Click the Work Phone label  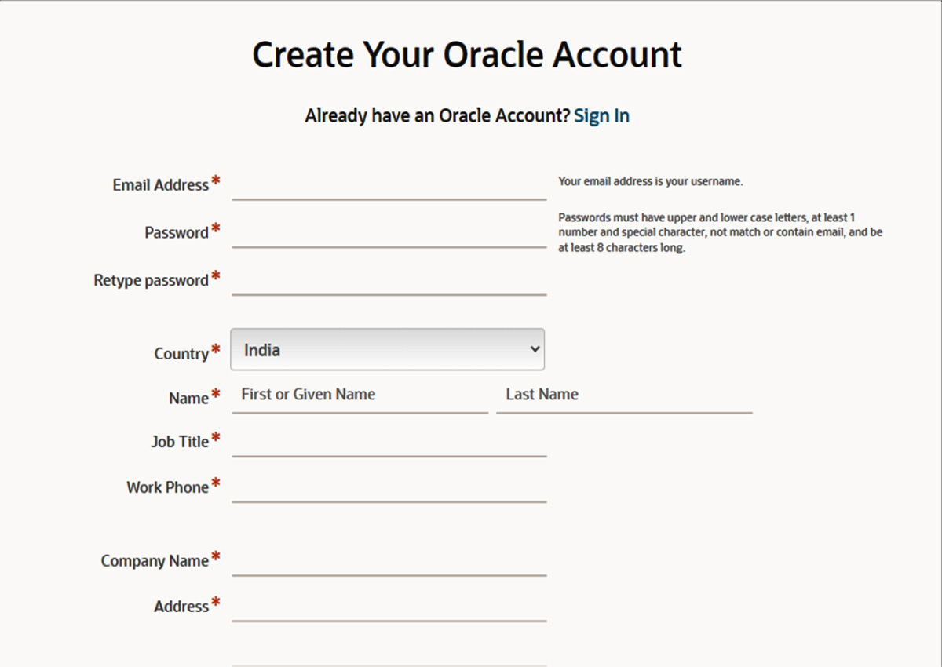coord(167,487)
